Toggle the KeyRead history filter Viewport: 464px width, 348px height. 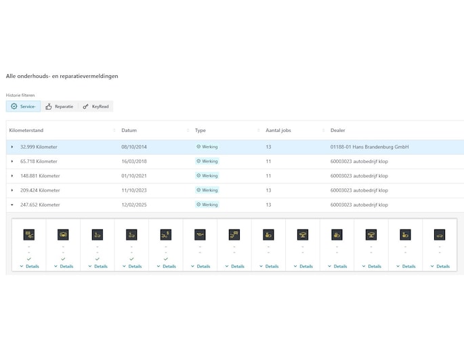(x=96, y=106)
